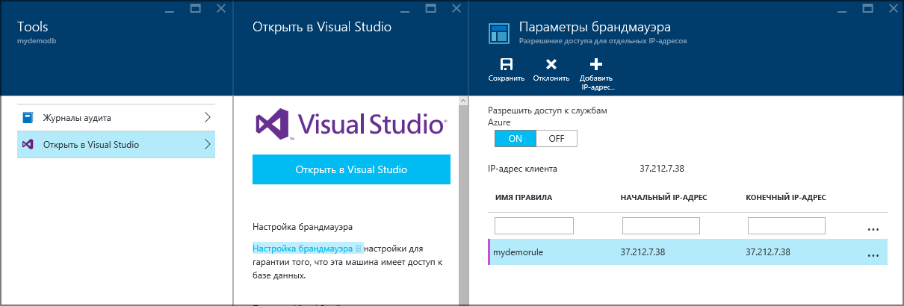Image resolution: width=904 pixels, height=306 pixels.
Task: Turn ON Azure services access
Action: [516, 139]
